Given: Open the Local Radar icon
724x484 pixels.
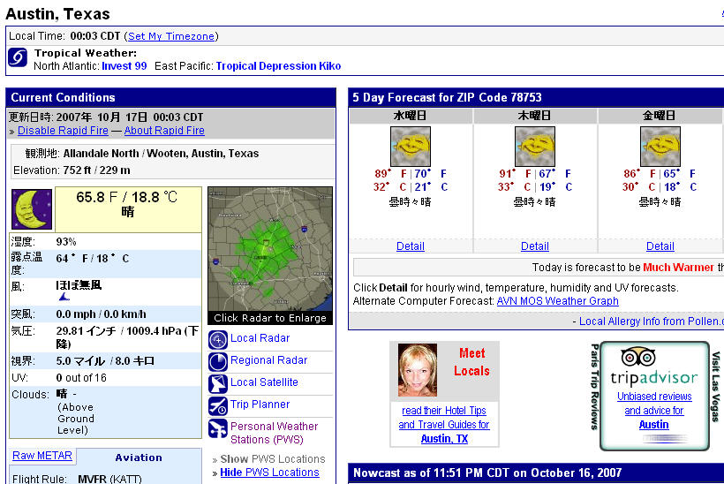Looking at the screenshot, I should click(218, 339).
